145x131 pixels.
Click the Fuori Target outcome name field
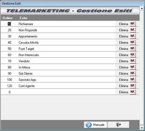pyautogui.click(x=67, y=49)
